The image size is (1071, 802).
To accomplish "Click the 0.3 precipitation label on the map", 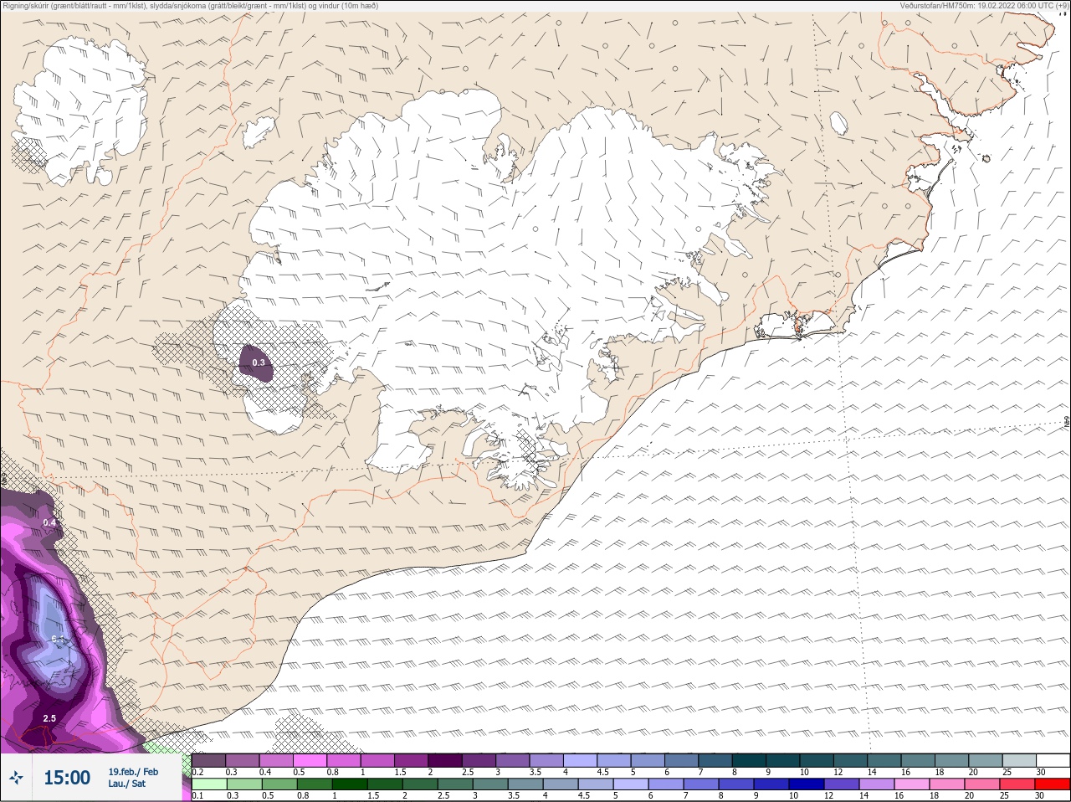I will [259, 362].
